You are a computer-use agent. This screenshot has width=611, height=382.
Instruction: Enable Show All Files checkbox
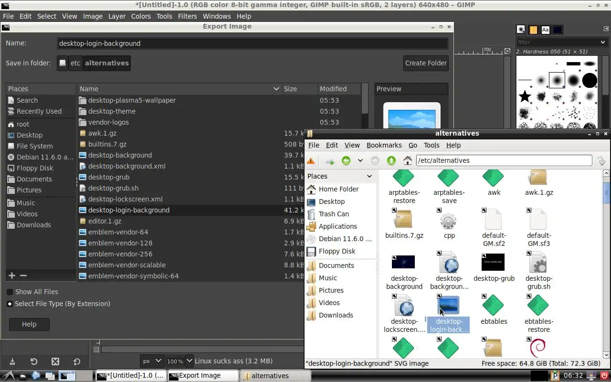pos(10,292)
